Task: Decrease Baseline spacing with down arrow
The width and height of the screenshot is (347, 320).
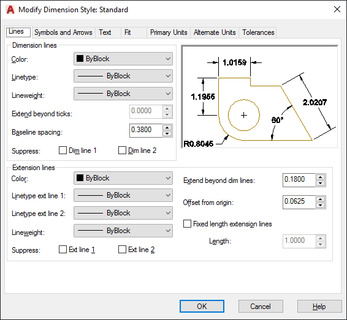Action: click(x=167, y=133)
